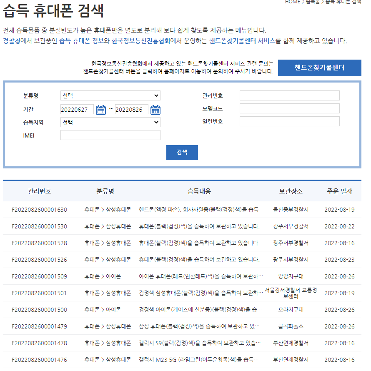Click the 관리번호 input field
This screenshot has width=371, height=371.
290,95
